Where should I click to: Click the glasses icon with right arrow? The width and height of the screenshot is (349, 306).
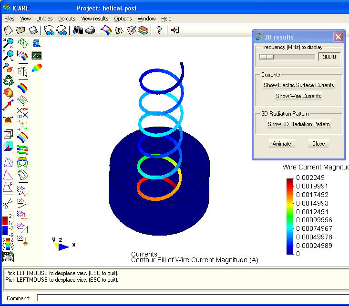point(62,30)
